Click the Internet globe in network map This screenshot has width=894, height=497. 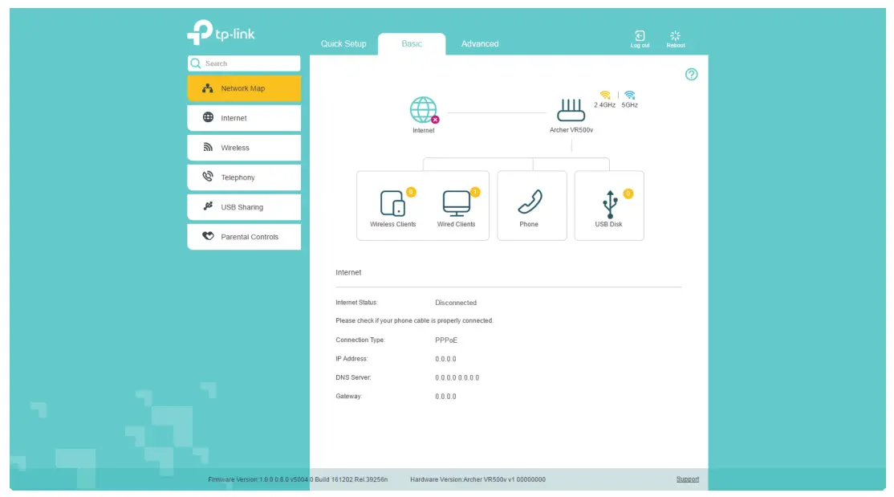423,109
